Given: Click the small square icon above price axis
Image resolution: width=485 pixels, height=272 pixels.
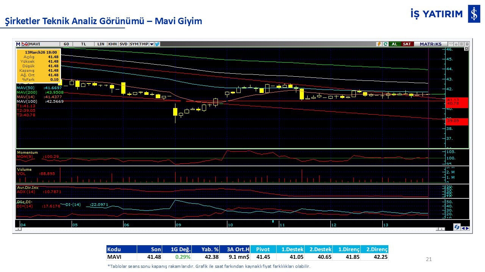Looking at the screenshot, I should coord(466,49).
